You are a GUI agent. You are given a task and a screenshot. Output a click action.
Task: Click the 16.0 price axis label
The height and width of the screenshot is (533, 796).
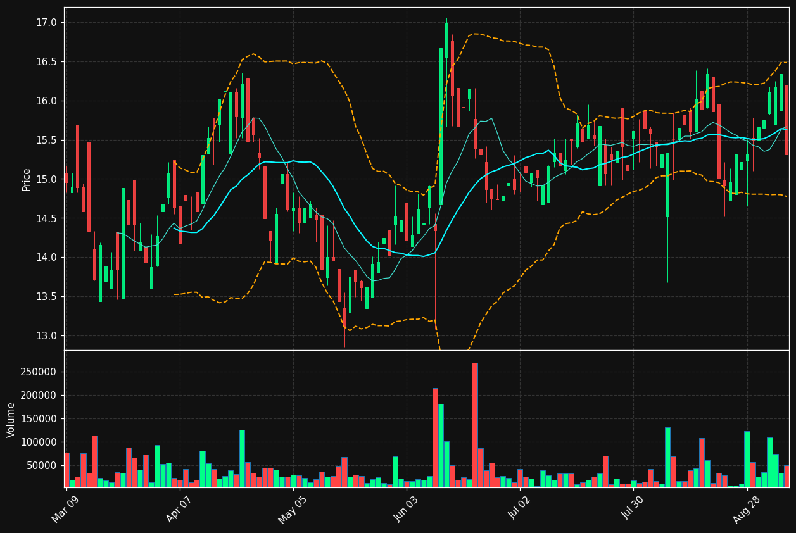click(47, 101)
